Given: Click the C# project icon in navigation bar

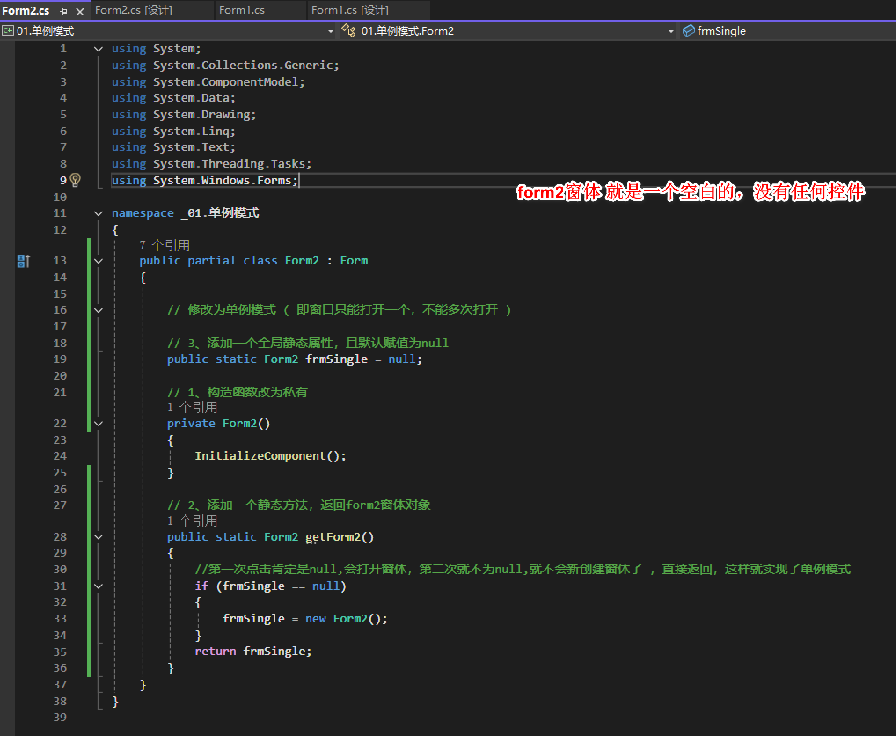Looking at the screenshot, I should tap(7, 31).
